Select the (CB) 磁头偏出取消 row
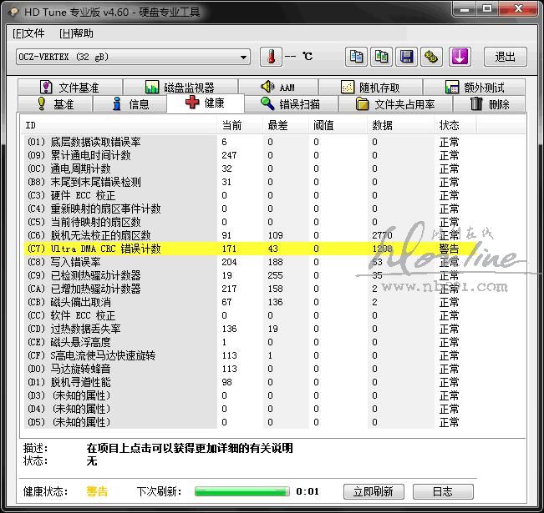 [x=250, y=302]
